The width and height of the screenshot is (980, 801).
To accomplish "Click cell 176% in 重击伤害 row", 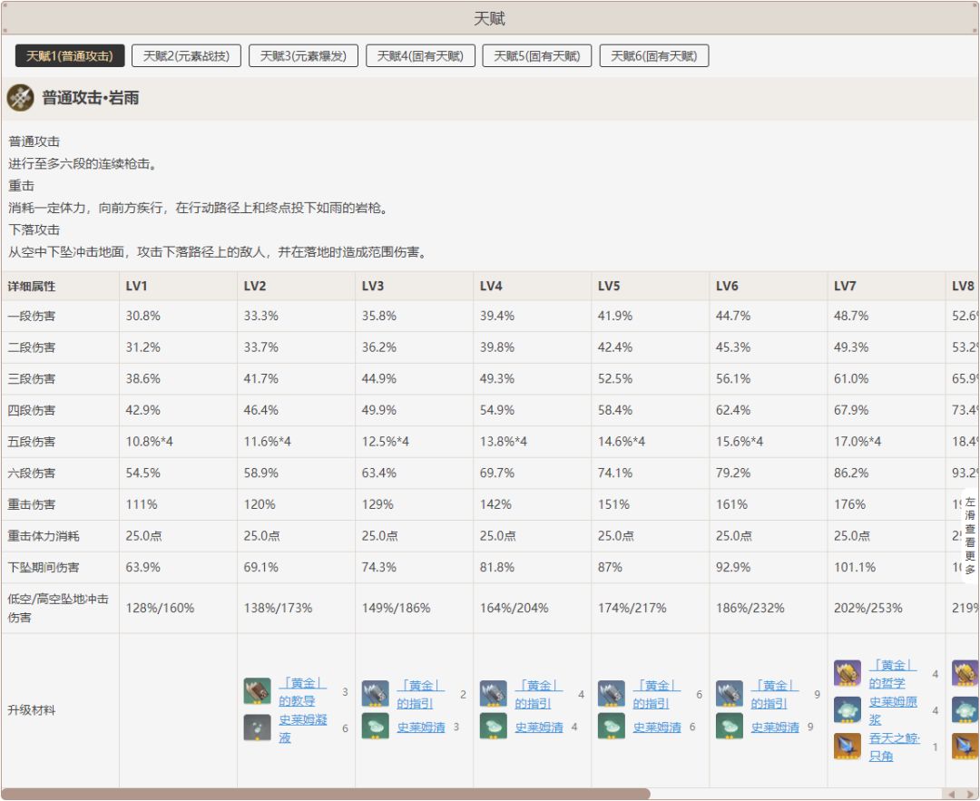I will pyautogui.click(x=887, y=504).
